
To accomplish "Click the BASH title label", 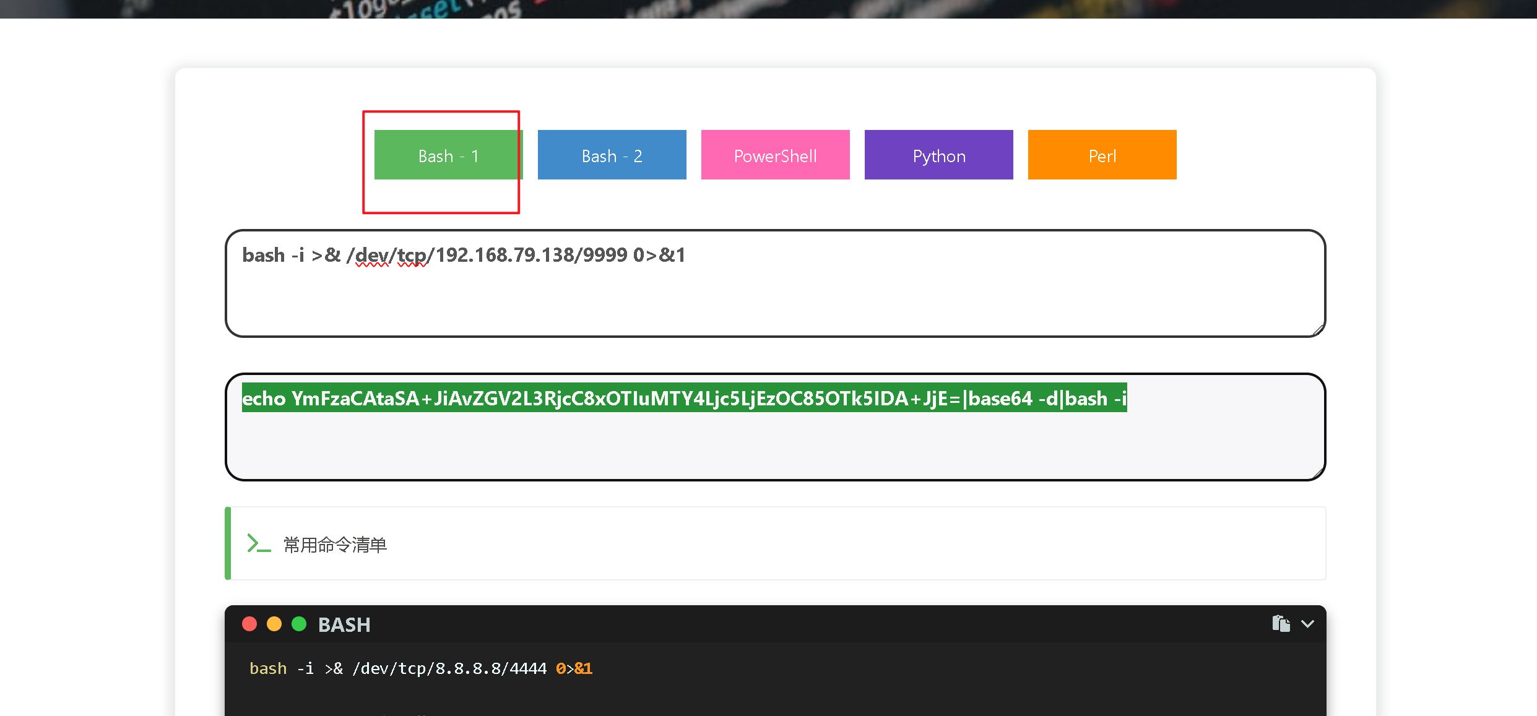I will pyautogui.click(x=344, y=624).
